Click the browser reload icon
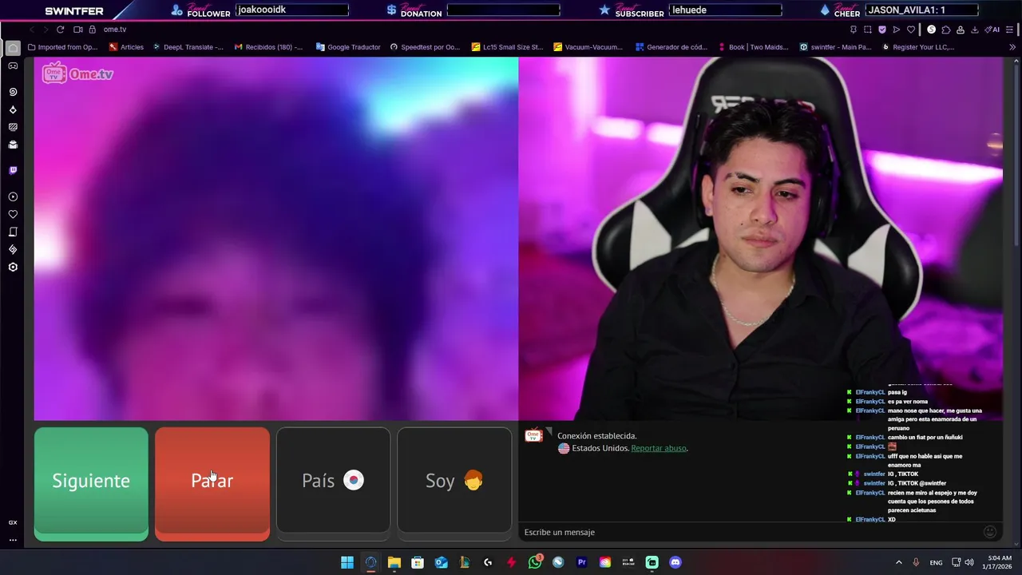Screen dimensions: 1022x575 60,30
